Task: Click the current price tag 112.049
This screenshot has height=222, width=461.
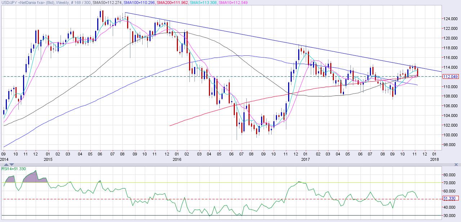Action: point(450,77)
